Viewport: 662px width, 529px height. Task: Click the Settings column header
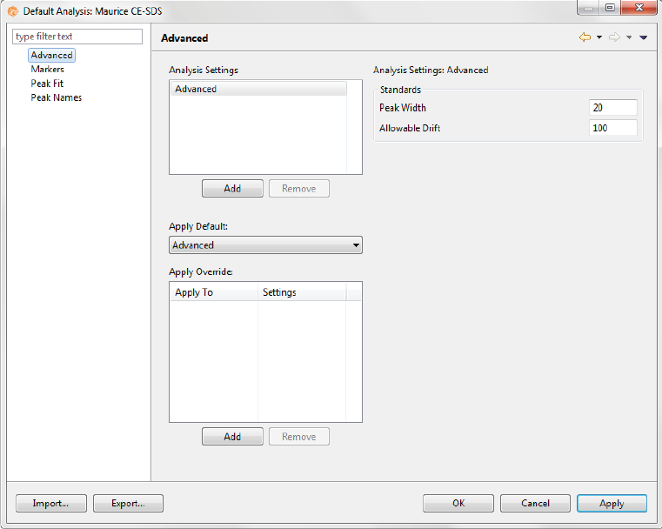[302, 292]
